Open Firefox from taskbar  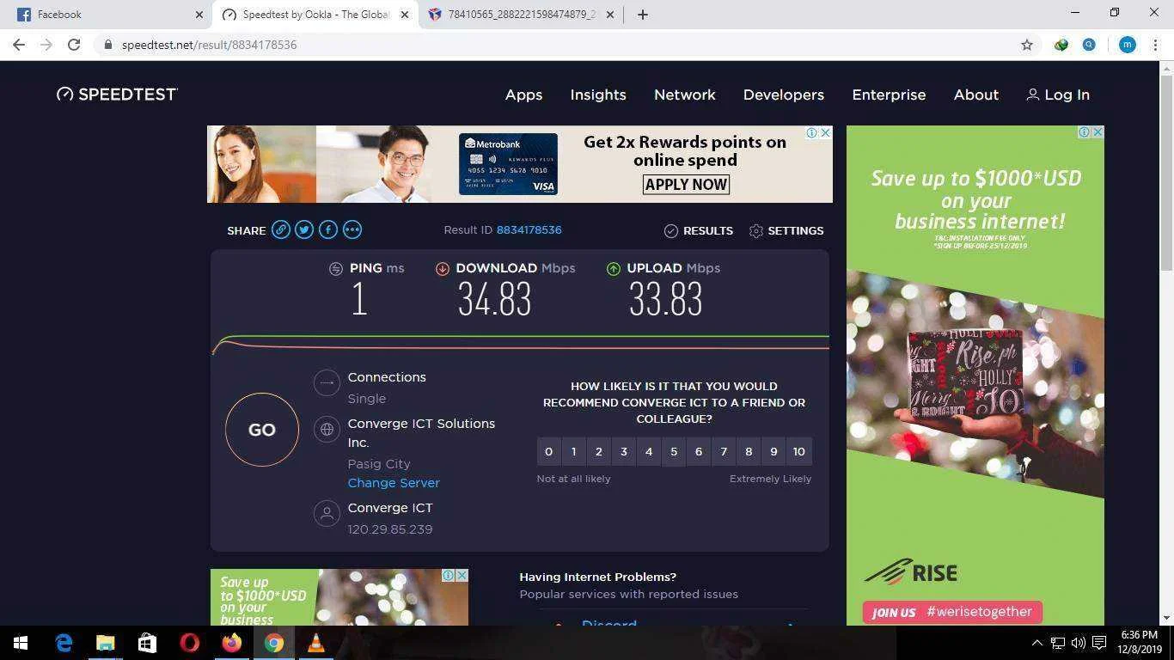[x=231, y=643]
